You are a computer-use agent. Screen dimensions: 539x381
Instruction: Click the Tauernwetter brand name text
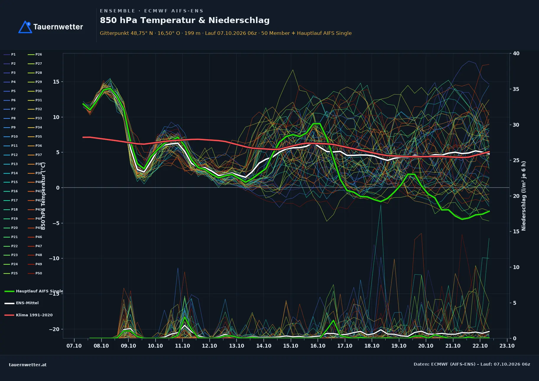[x=58, y=27]
